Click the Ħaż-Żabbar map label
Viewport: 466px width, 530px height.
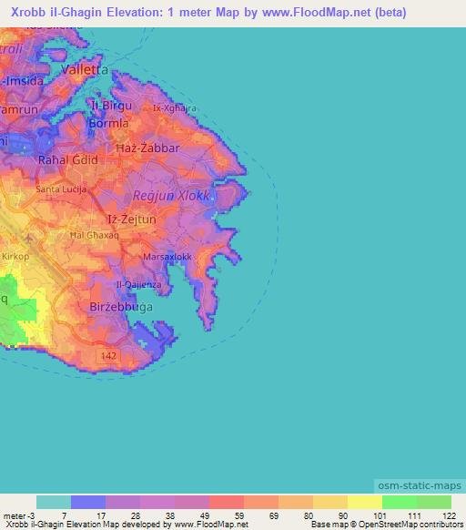pos(148,148)
